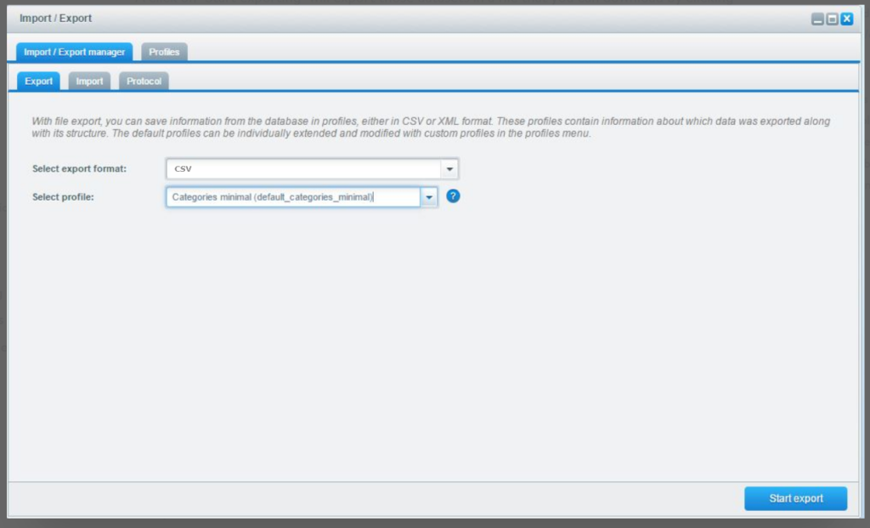Select the Import tab
Viewport: 870px width, 528px height.
coord(89,81)
